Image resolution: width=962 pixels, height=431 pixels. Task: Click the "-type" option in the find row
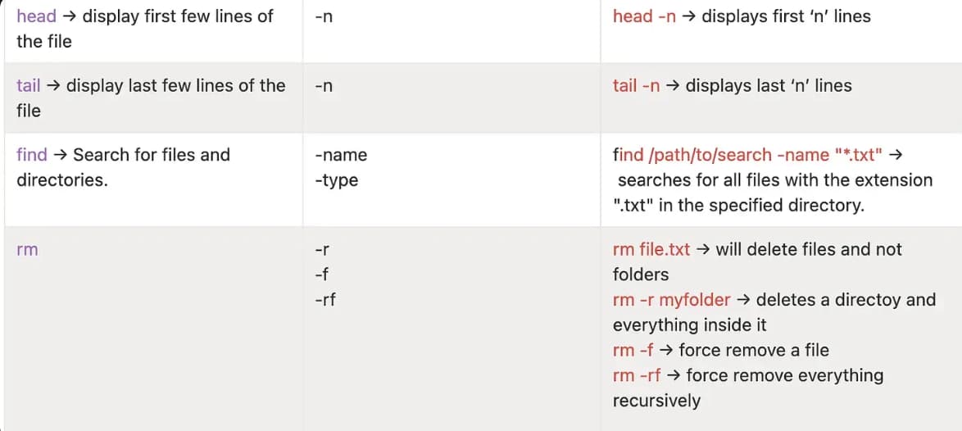tap(336, 180)
